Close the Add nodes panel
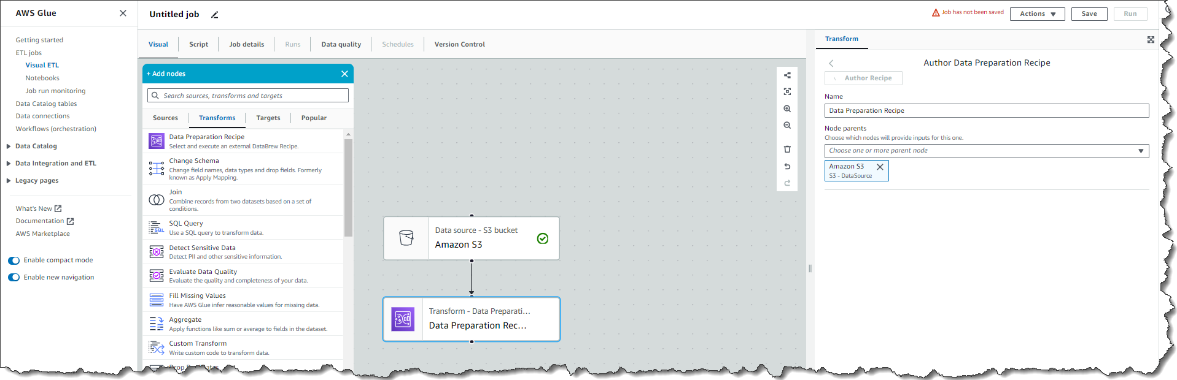Screen dimensions: 1177x380 344,74
